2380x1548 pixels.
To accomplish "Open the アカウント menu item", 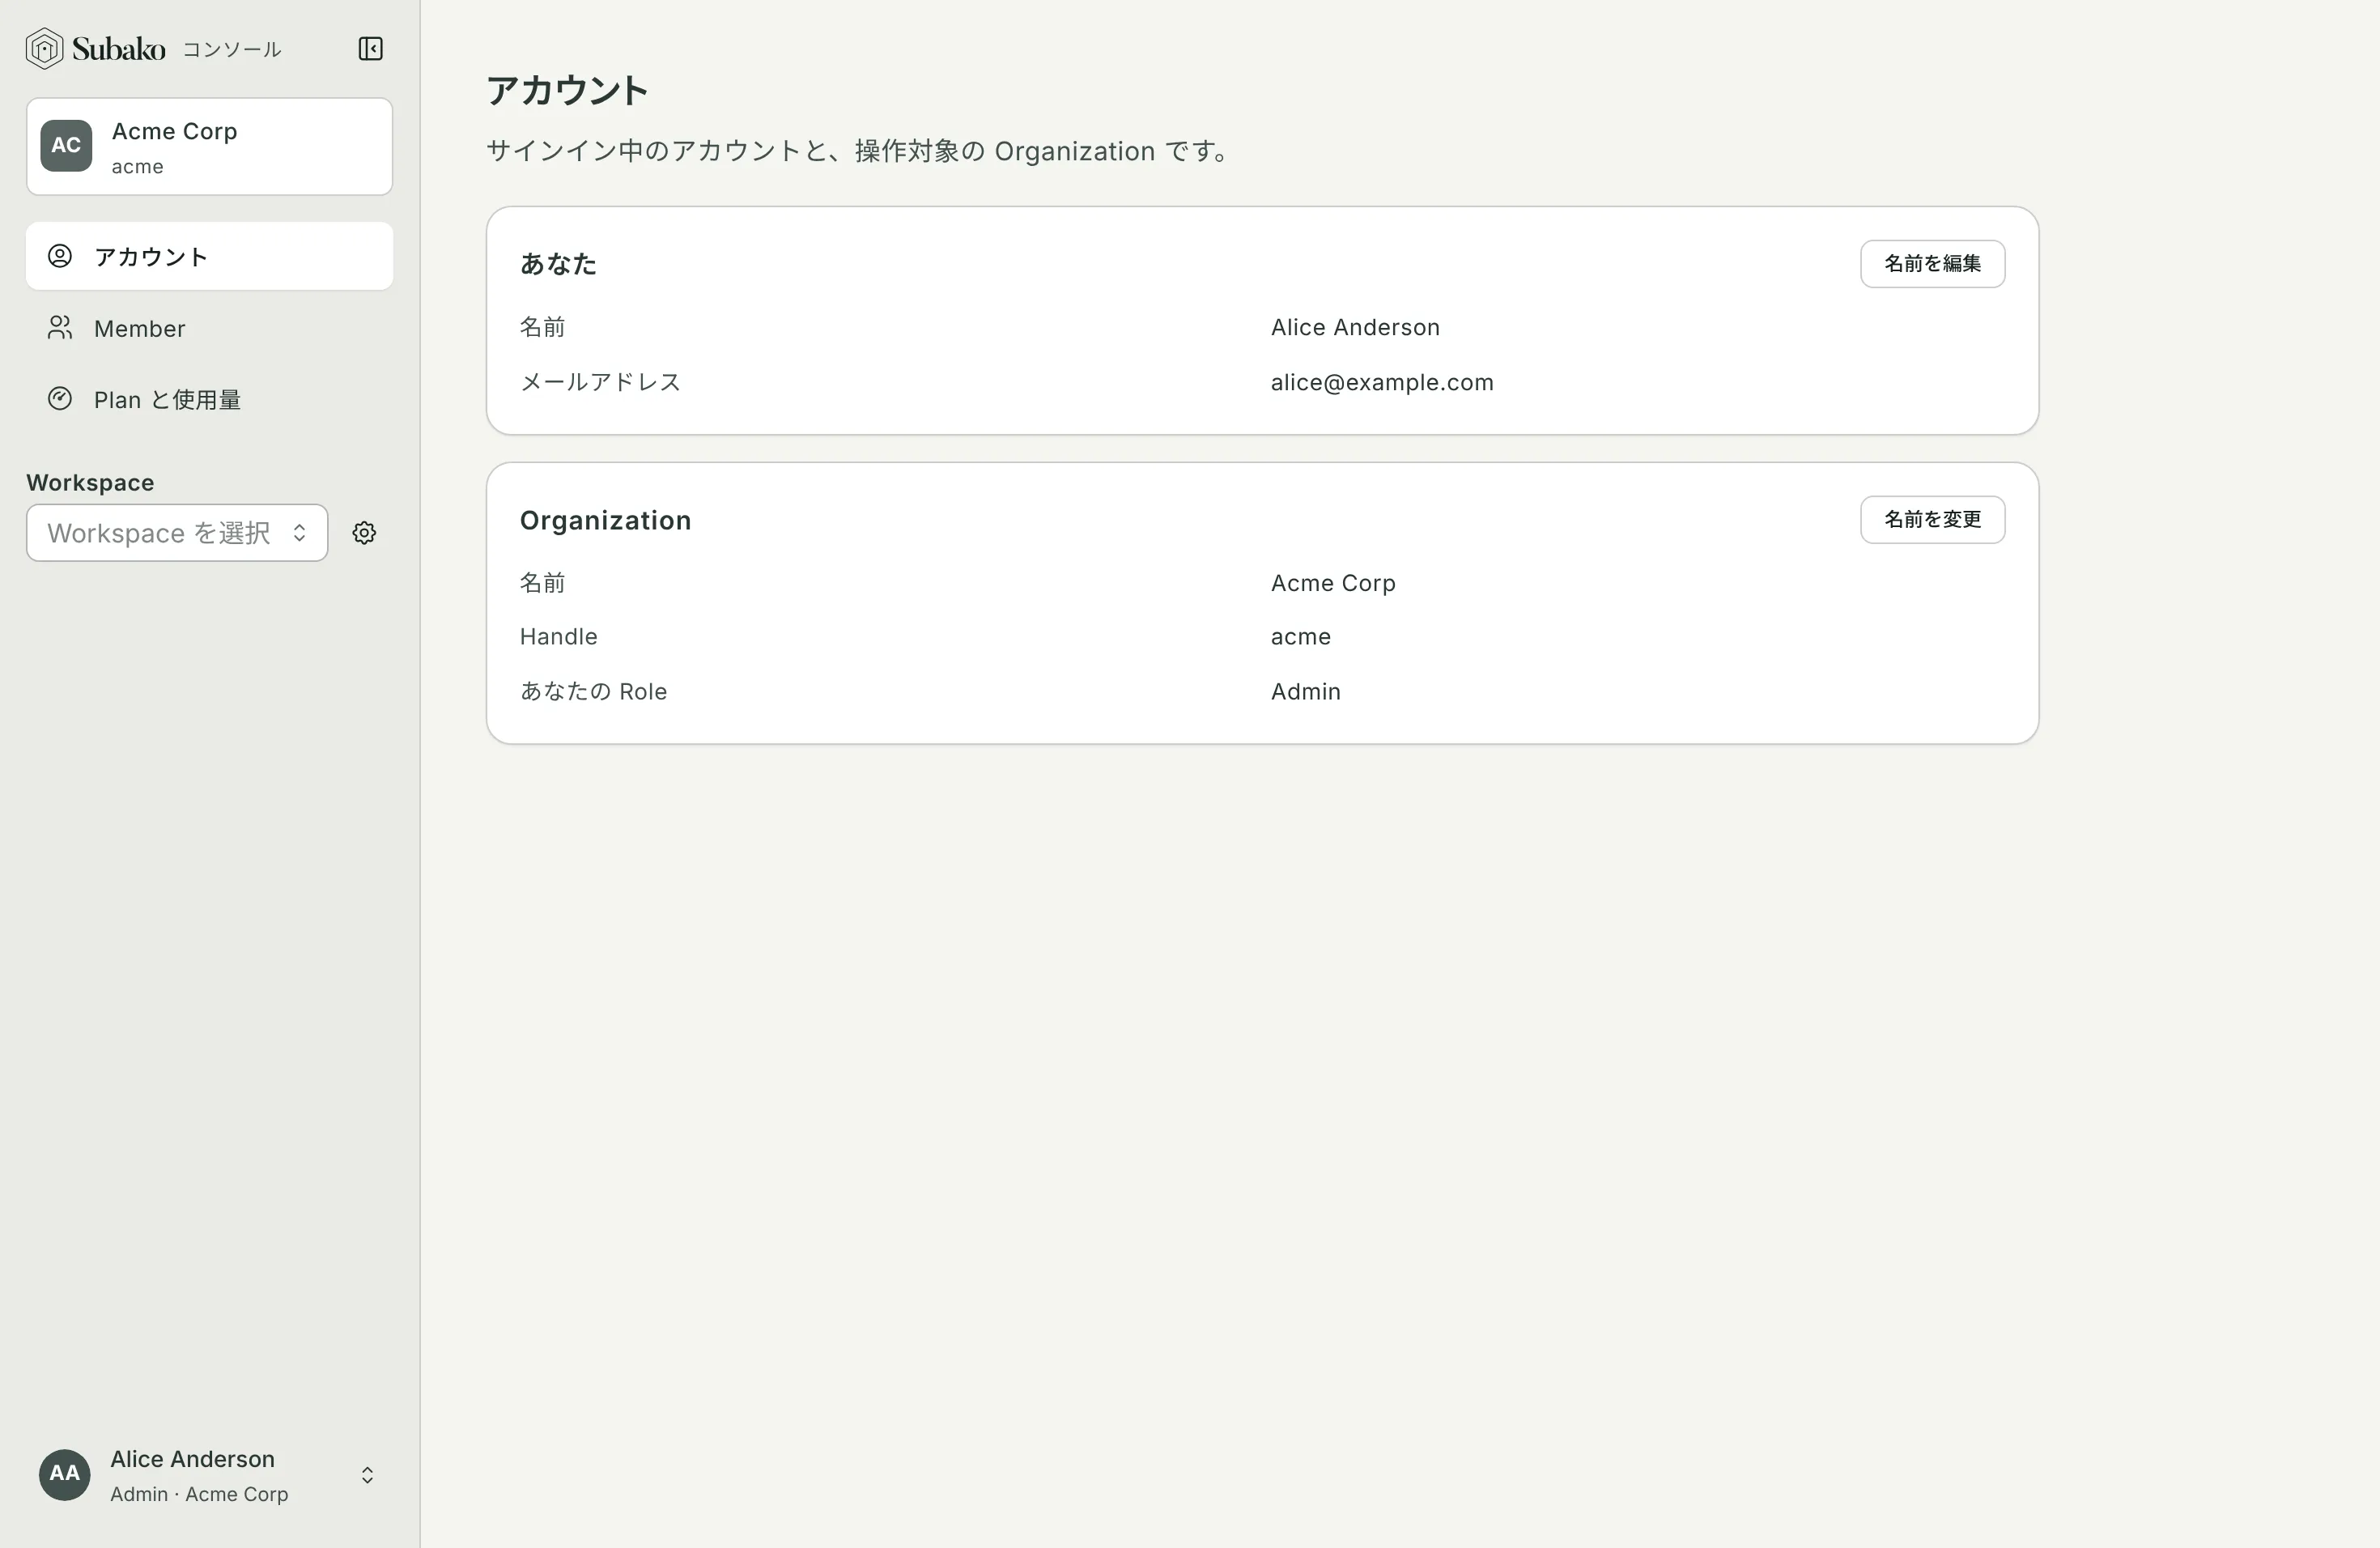I will (209, 256).
